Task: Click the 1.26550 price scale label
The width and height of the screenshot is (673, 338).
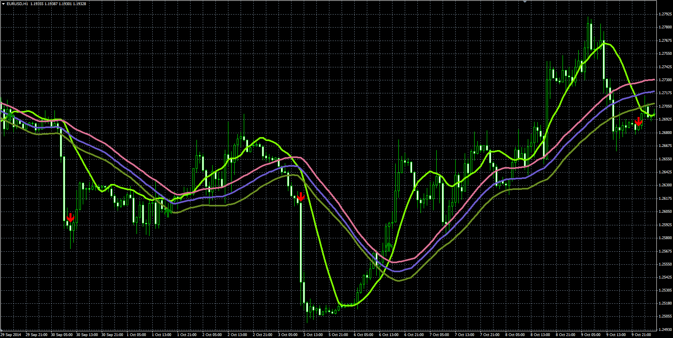Action: tap(665, 159)
